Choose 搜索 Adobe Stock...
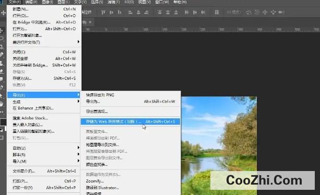 click(x=44, y=118)
